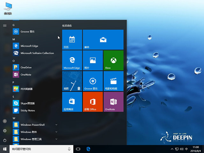Open Settings gear in Start sidebar

(x=5, y=131)
